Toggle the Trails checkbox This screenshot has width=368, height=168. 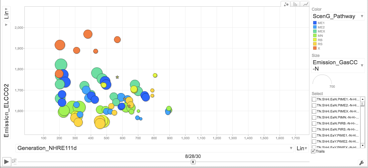[x=313, y=151]
